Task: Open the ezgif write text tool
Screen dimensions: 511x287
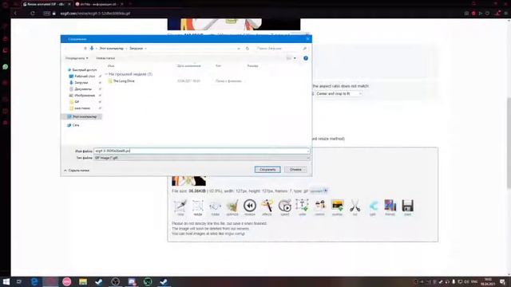Action: pyautogui.click(x=302, y=207)
